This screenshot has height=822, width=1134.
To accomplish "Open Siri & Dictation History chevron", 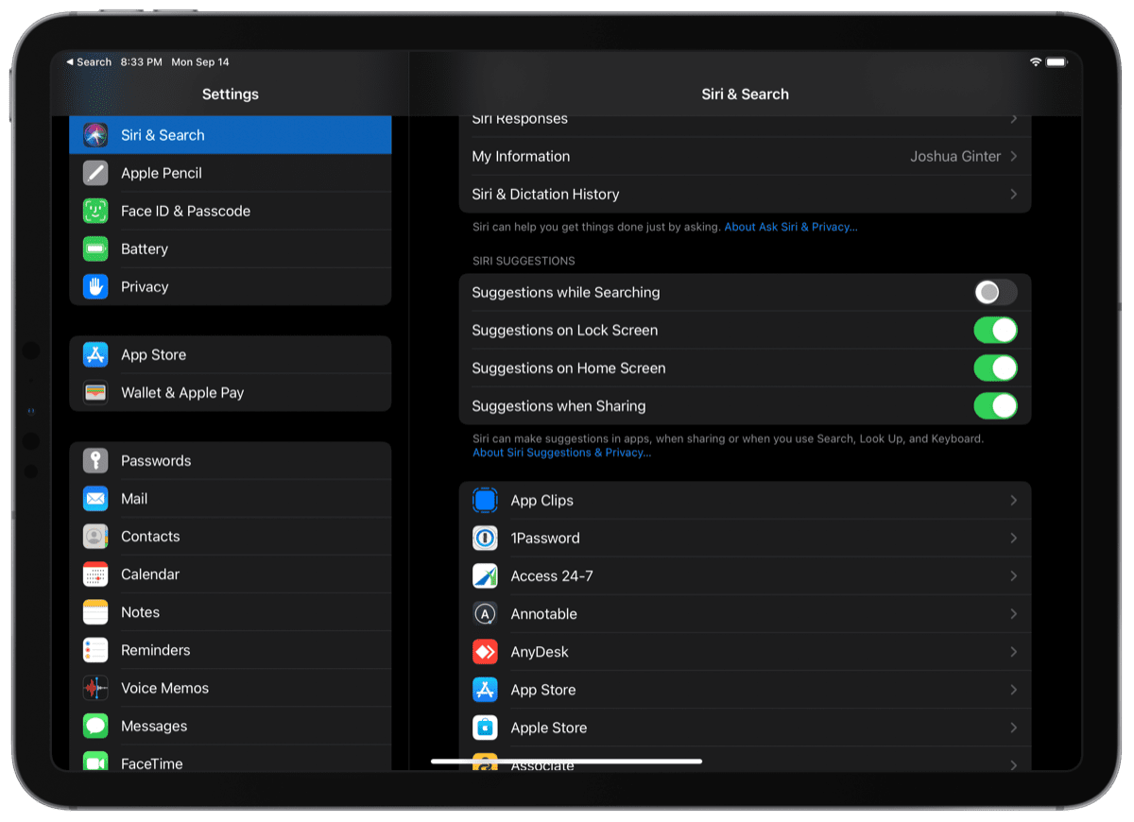I will 1013,194.
